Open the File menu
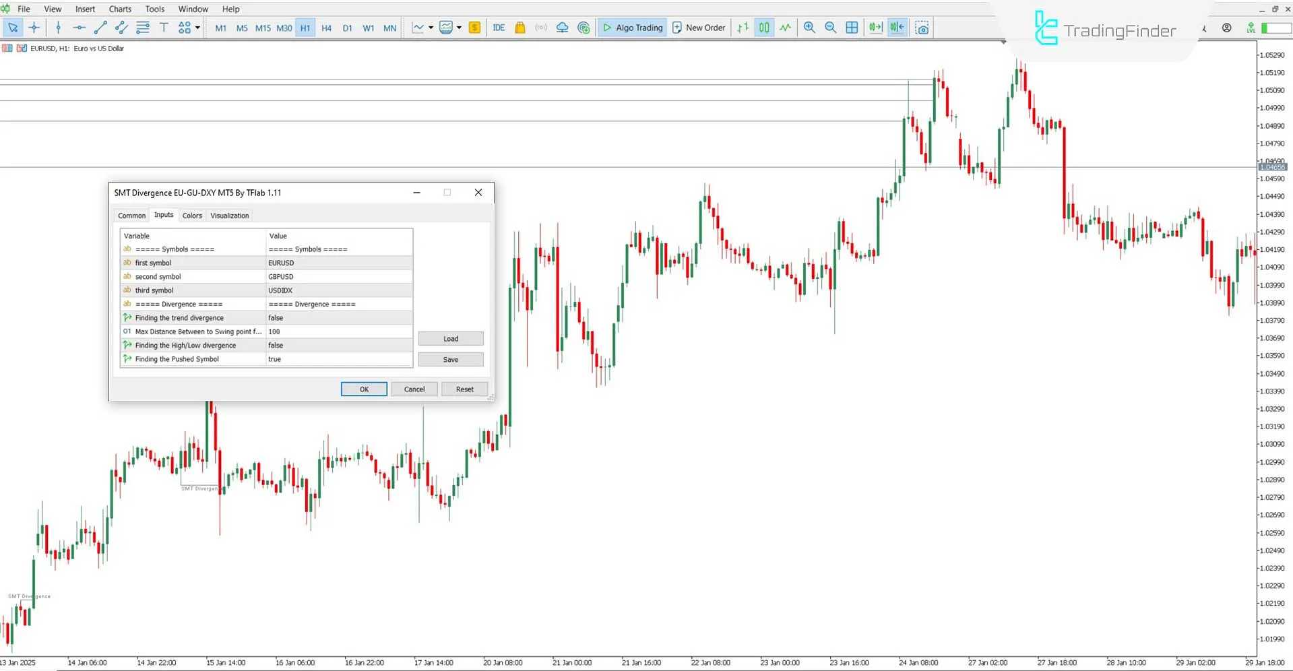This screenshot has width=1293, height=671. pyautogui.click(x=24, y=9)
